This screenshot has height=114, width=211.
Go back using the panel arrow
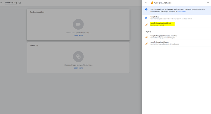coord(146,3)
